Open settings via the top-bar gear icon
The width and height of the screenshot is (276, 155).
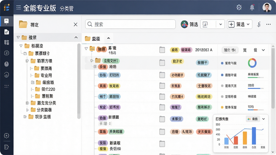pos(239,7)
